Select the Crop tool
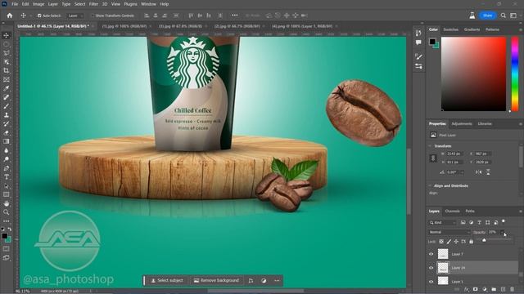The height and width of the screenshot is (294, 524). [x=6, y=71]
